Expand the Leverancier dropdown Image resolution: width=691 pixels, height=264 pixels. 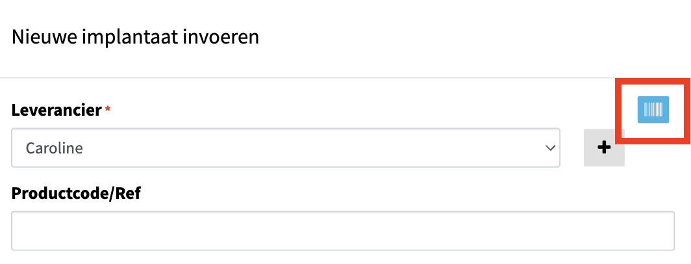(x=286, y=148)
